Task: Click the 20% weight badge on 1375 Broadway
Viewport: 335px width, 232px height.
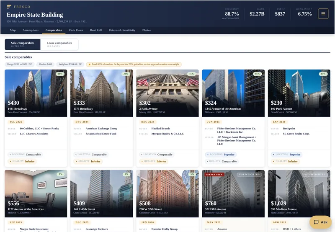Action: pos(126,74)
